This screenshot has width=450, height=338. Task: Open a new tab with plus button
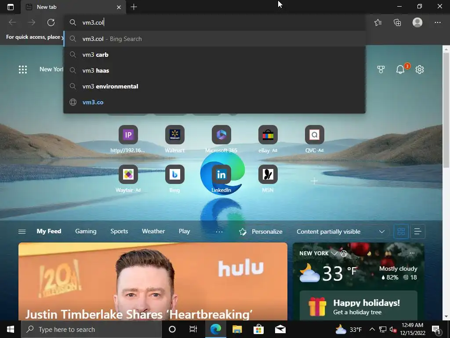pyautogui.click(x=134, y=7)
